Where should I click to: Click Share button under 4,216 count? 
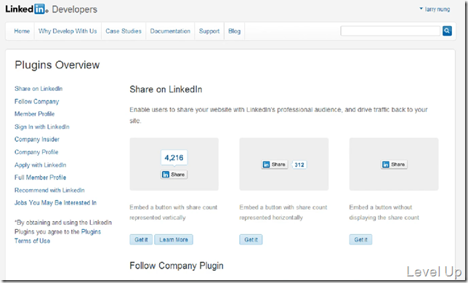[x=174, y=175]
